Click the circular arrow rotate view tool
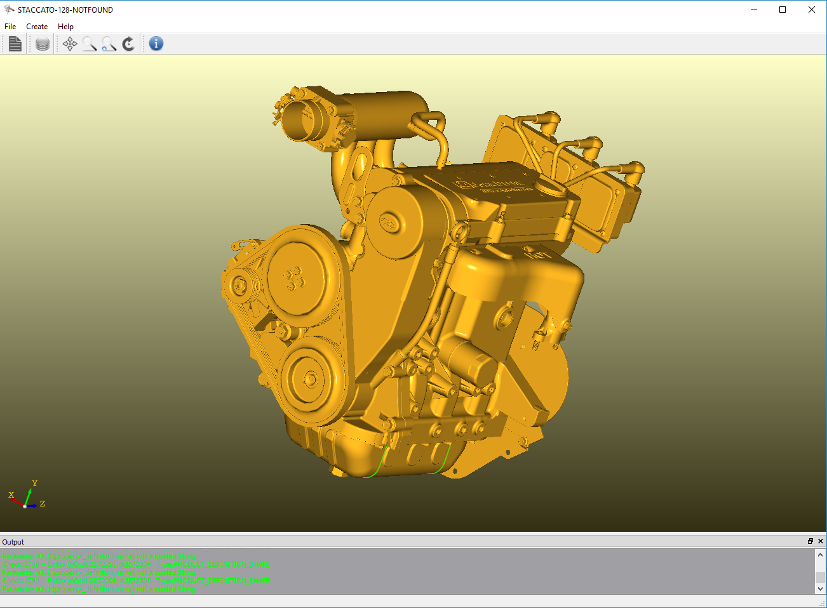The width and height of the screenshot is (827, 608). point(128,44)
